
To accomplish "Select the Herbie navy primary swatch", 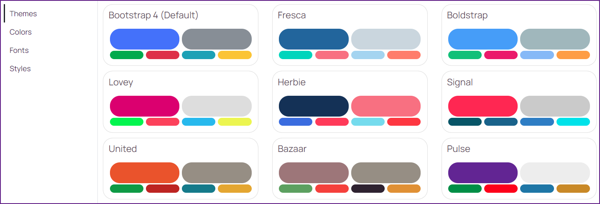I will coord(314,106).
